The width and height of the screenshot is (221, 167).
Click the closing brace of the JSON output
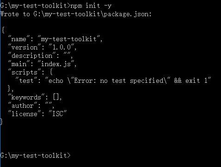[x=1, y=122]
